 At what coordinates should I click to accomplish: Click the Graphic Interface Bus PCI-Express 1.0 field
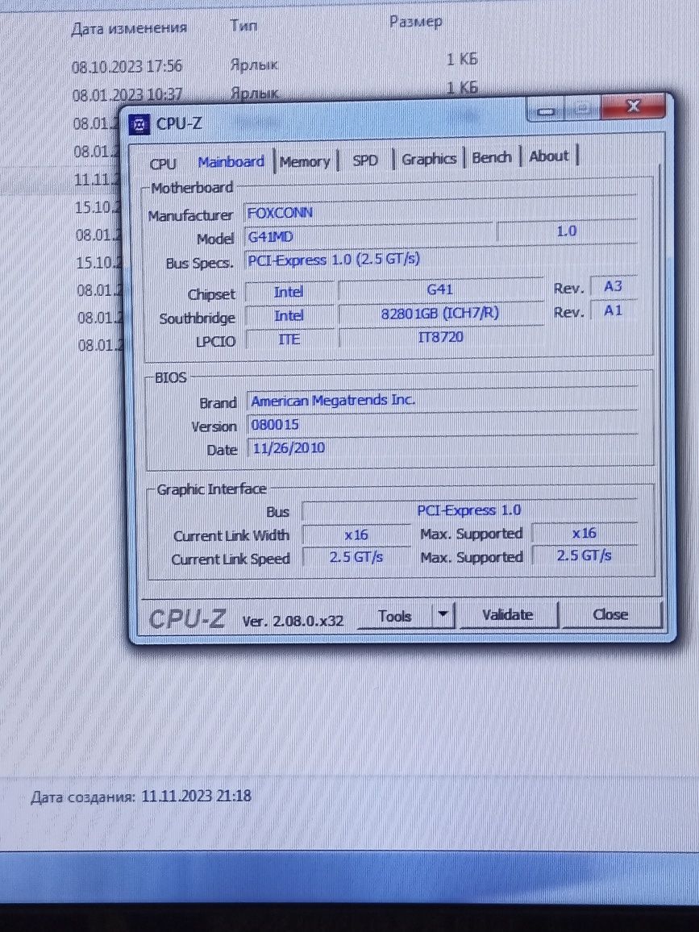point(469,510)
